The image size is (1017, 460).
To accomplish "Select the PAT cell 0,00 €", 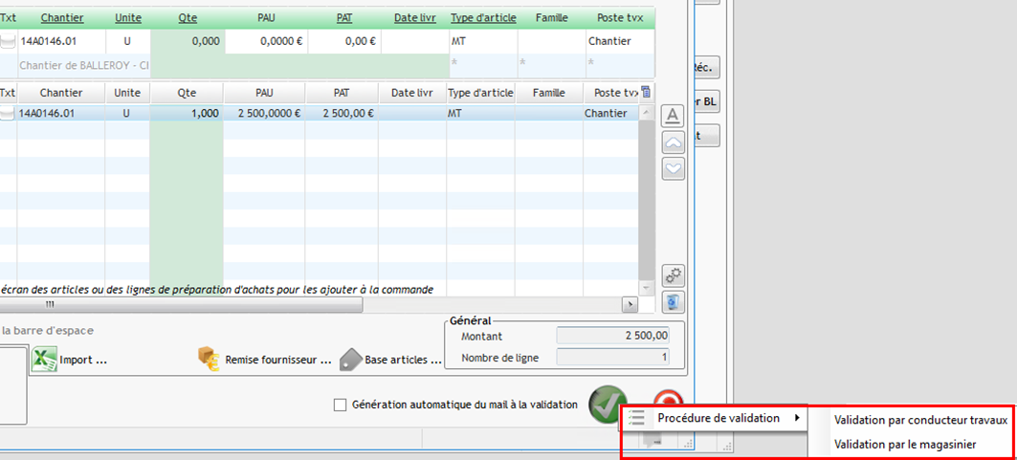I will click(344, 41).
